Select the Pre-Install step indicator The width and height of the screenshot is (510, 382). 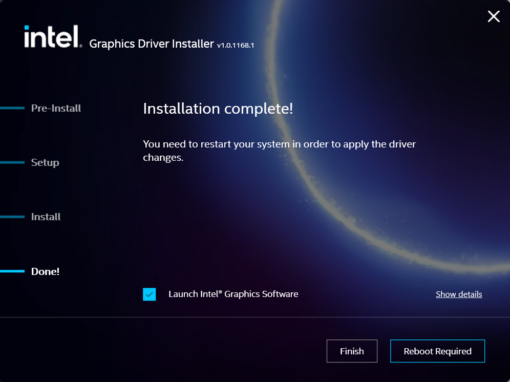pos(56,108)
